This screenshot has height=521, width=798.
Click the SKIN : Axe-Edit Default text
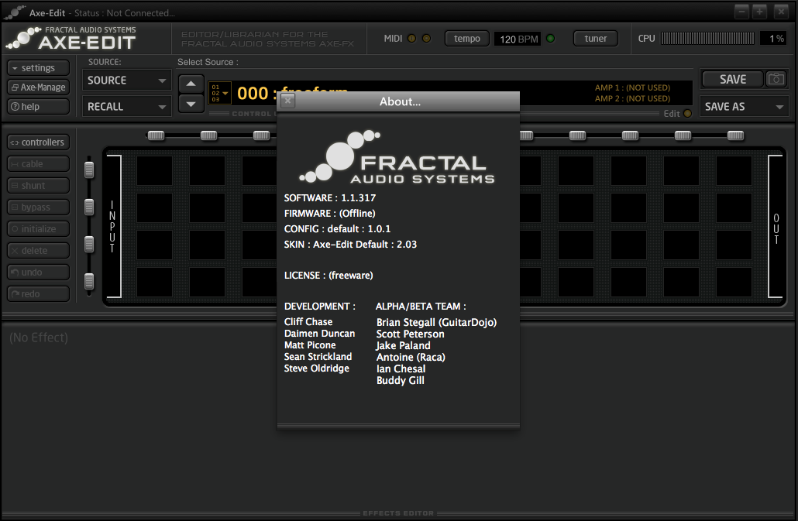(350, 245)
